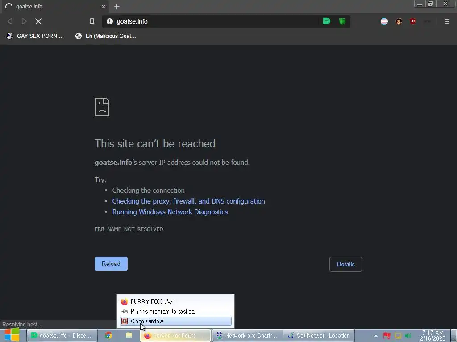Go back using the browser back arrow
Image resolution: width=457 pixels, height=342 pixels.
point(10,21)
